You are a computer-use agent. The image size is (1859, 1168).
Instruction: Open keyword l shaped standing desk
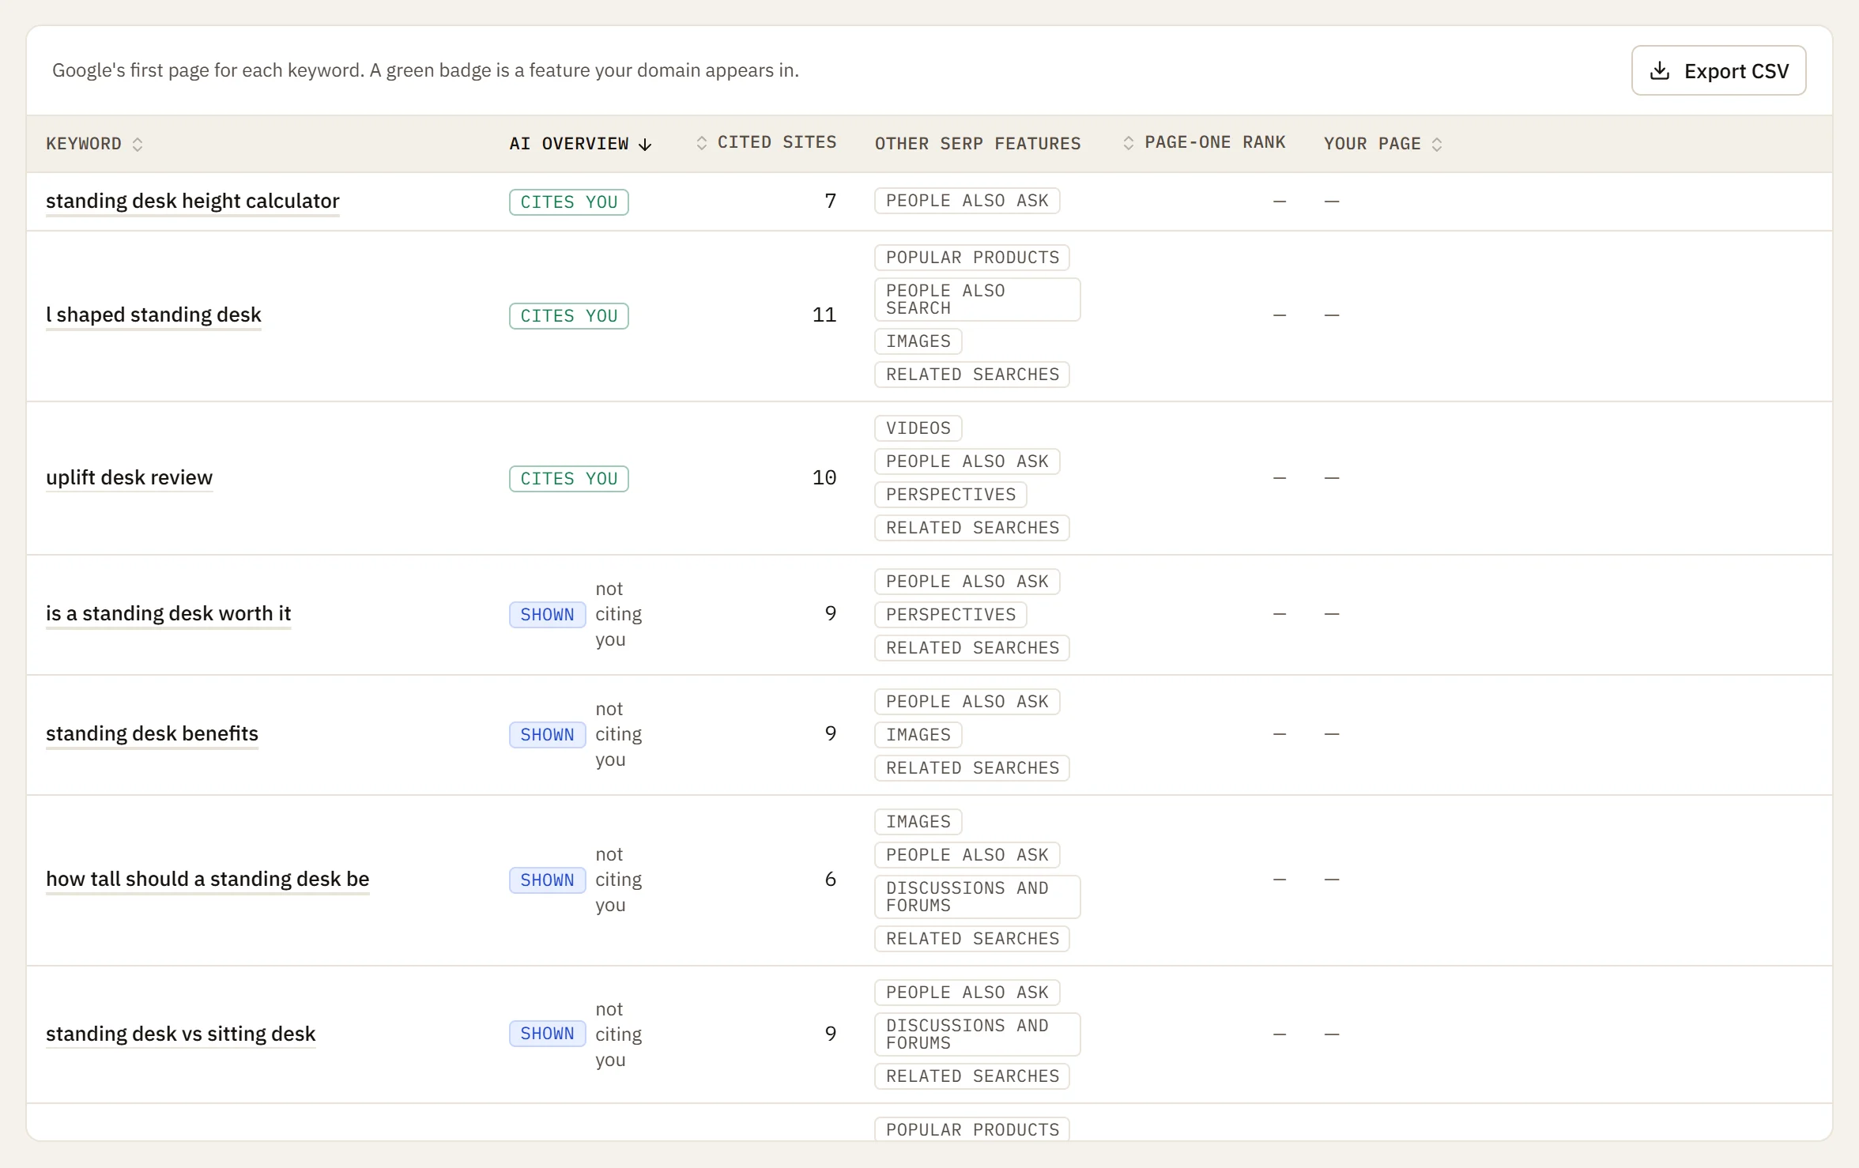coord(153,315)
